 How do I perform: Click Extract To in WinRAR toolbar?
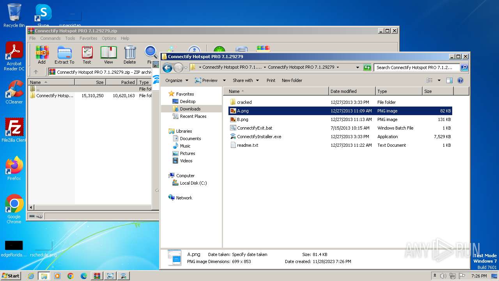point(64,55)
